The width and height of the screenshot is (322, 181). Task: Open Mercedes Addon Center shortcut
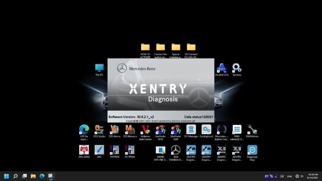click(x=221, y=132)
